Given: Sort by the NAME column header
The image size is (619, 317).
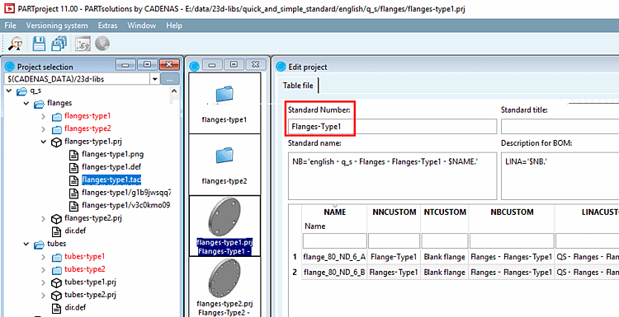Looking at the screenshot, I should click(x=334, y=212).
